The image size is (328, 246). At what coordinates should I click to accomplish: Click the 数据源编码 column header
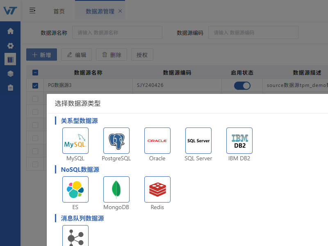(177, 73)
